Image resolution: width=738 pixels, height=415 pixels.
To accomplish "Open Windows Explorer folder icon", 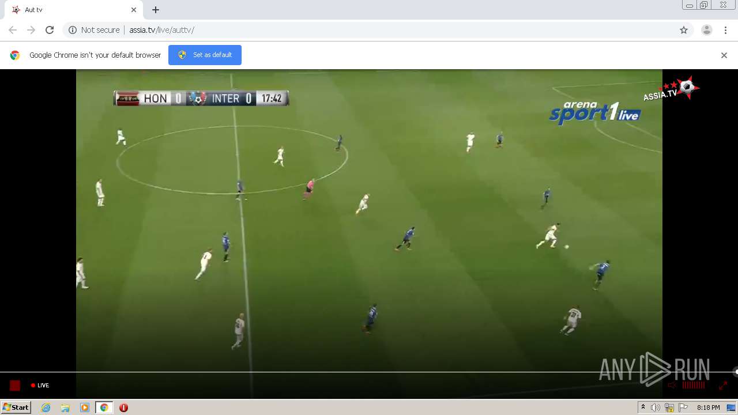I will pos(65,408).
